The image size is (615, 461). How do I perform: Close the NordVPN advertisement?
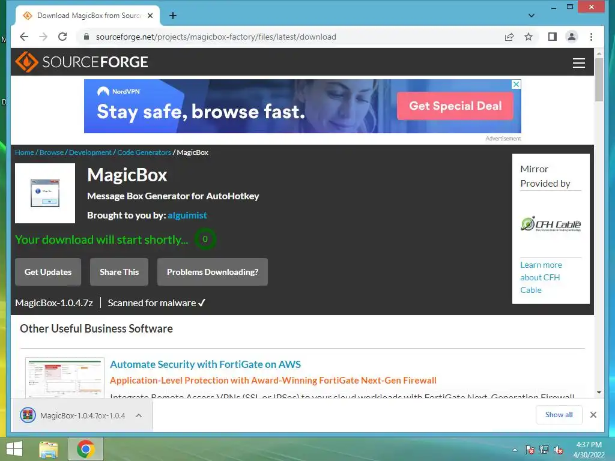click(517, 84)
